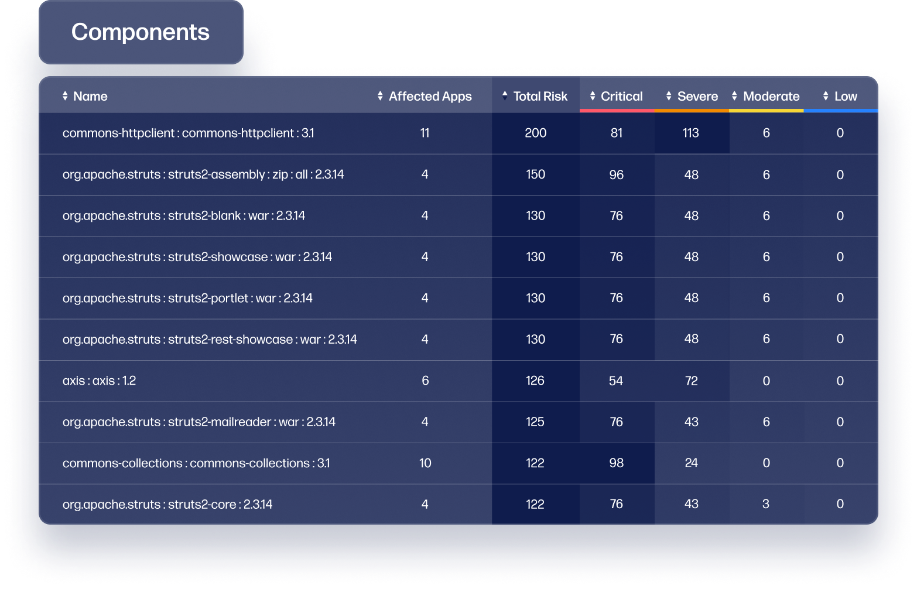
Task: Select Critical value 54
Action: 616,381
